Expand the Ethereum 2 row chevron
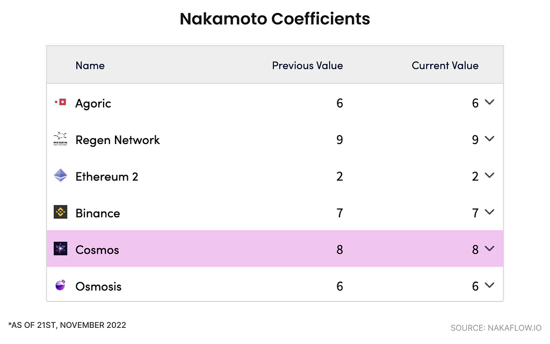 tap(489, 175)
